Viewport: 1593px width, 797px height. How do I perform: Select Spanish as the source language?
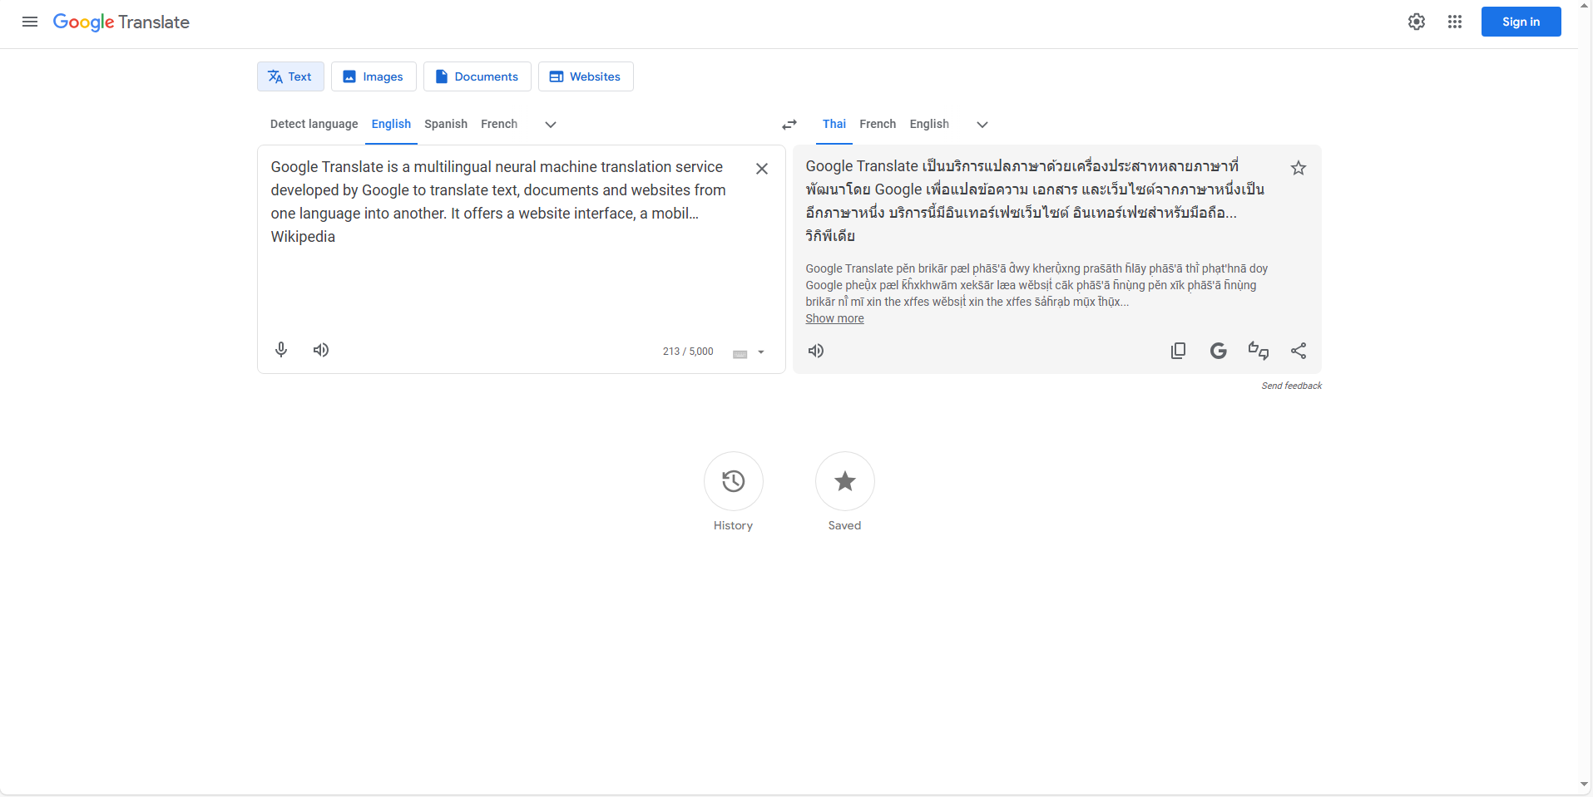click(x=445, y=124)
